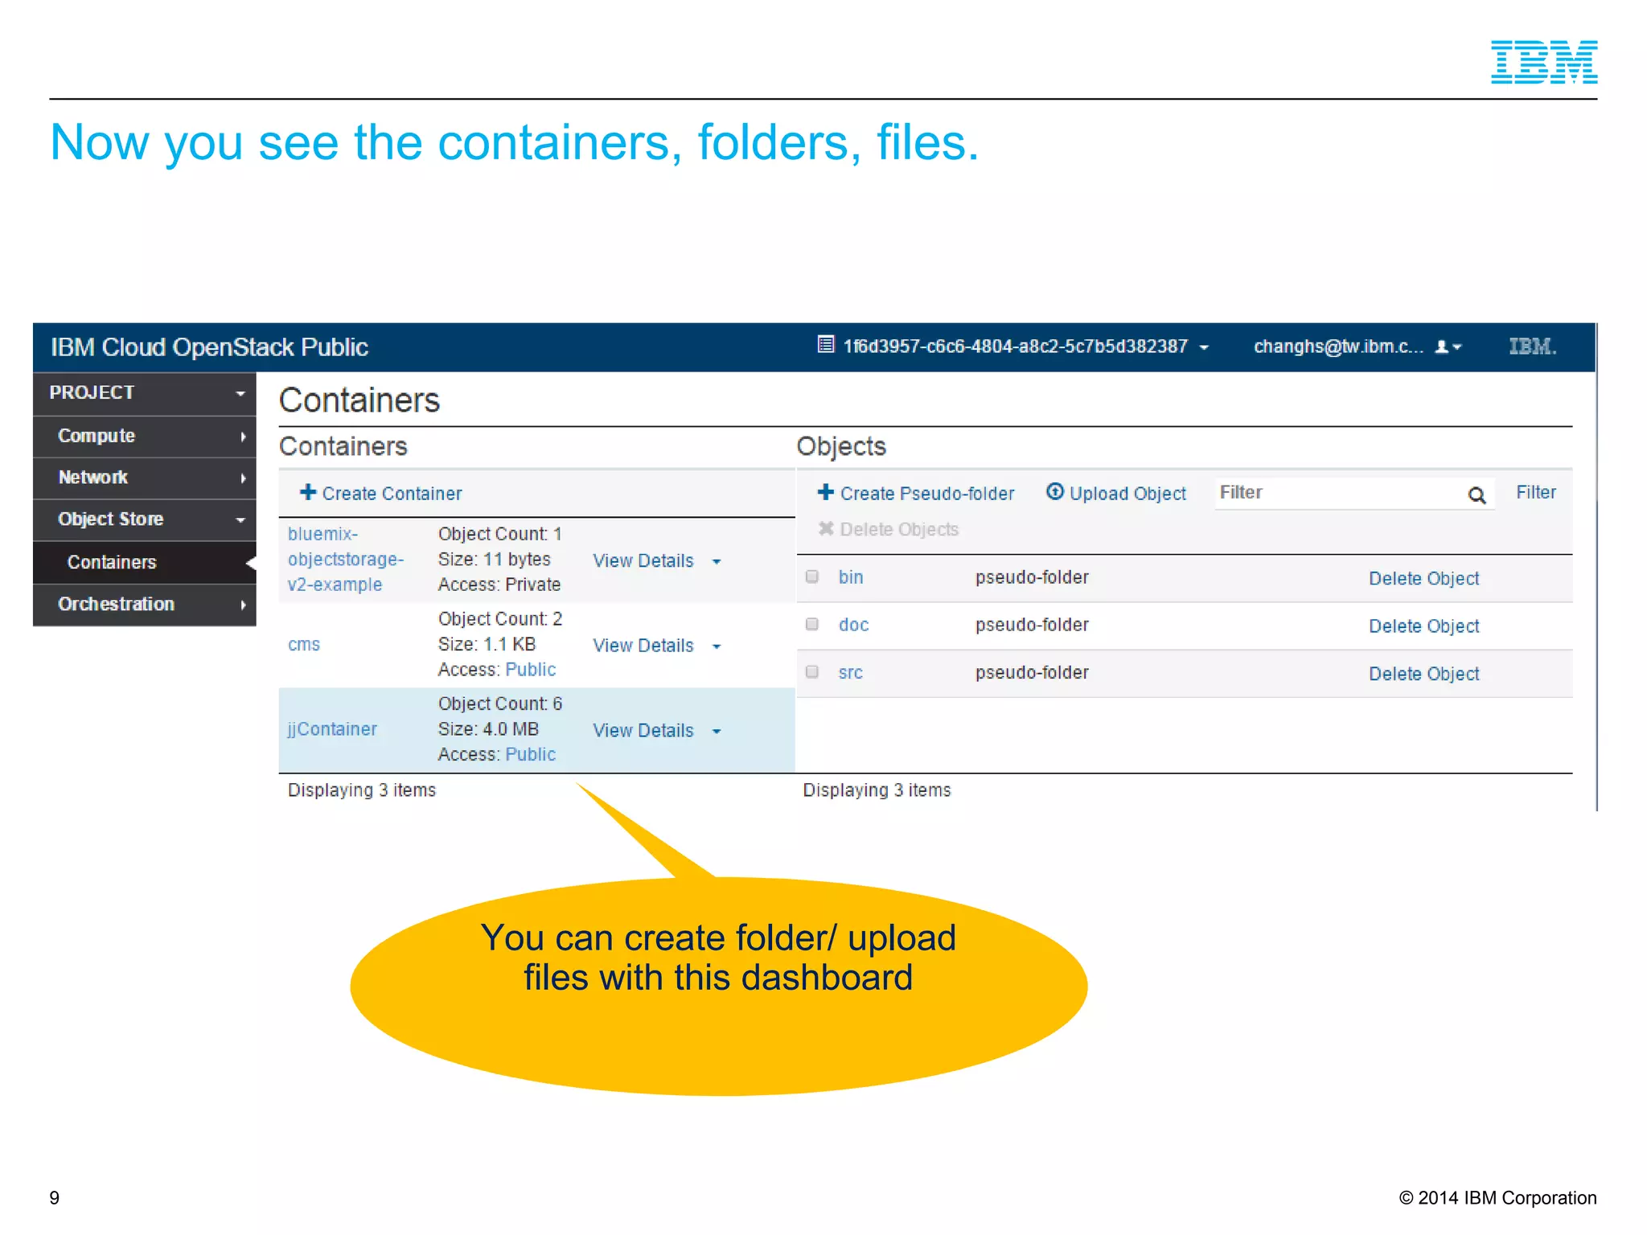1647x1235 pixels.
Task: Open the jjContainer container link
Action: [x=332, y=729]
